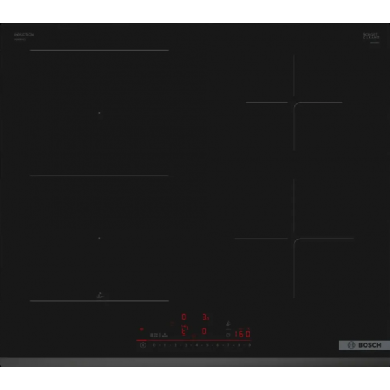The width and height of the screenshot is (390, 390).
Task: Touch the cross mark of the front-right cooking zone
Action: [x=294, y=239]
